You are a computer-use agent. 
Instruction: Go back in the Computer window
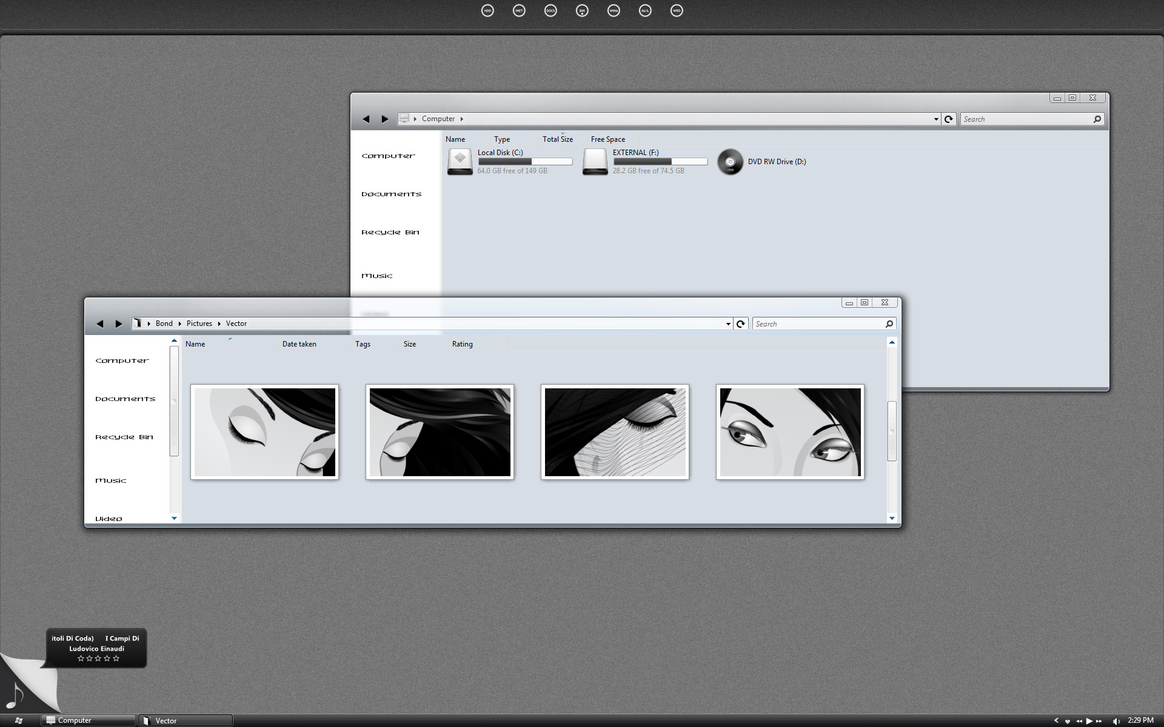click(366, 119)
